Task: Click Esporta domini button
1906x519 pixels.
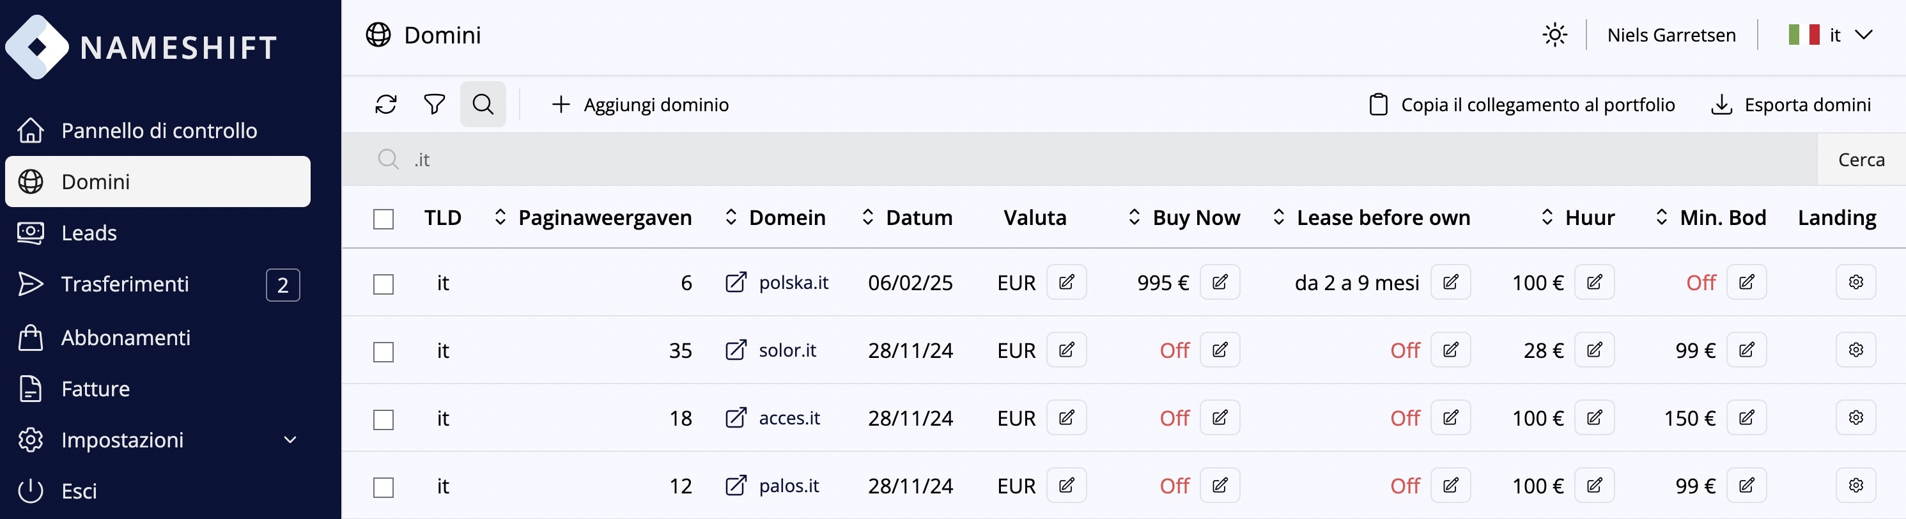Action: pyautogui.click(x=1792, y=104)
